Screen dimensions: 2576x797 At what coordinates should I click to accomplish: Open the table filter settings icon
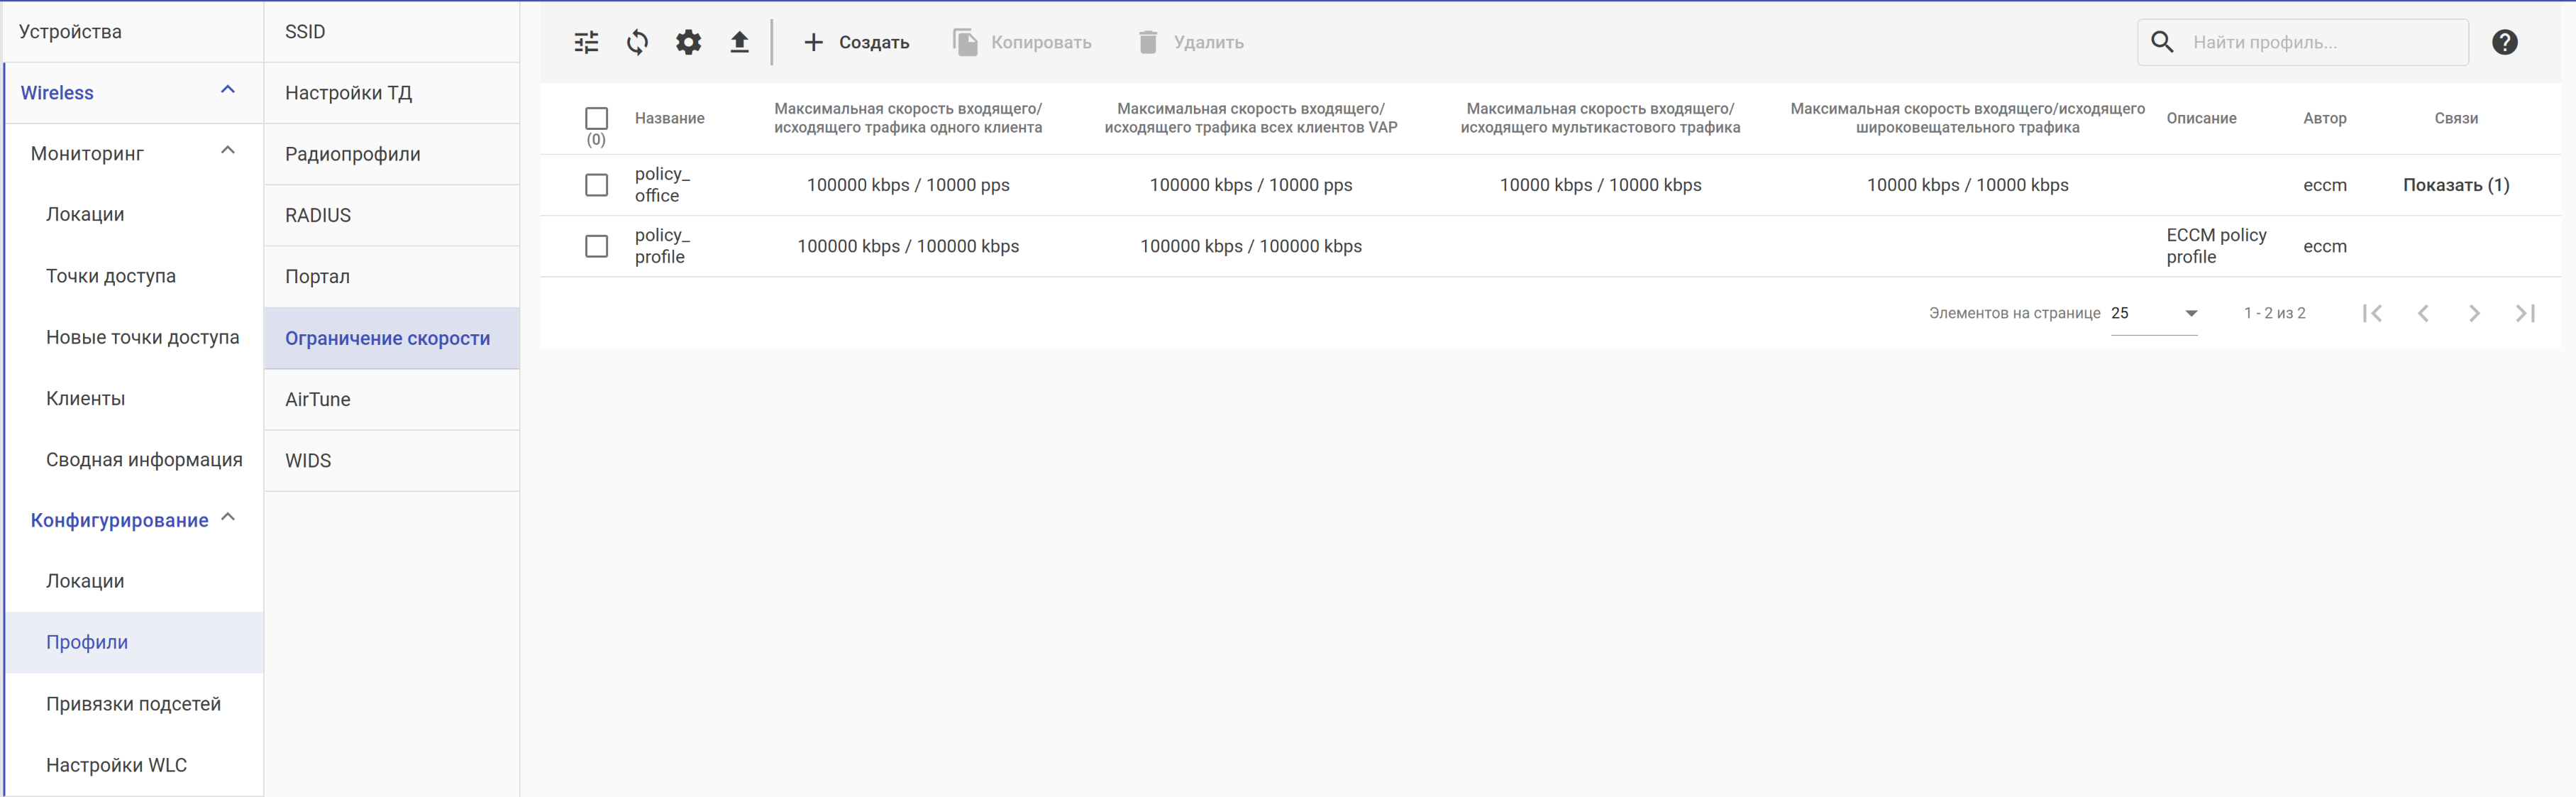click(586, 42)
